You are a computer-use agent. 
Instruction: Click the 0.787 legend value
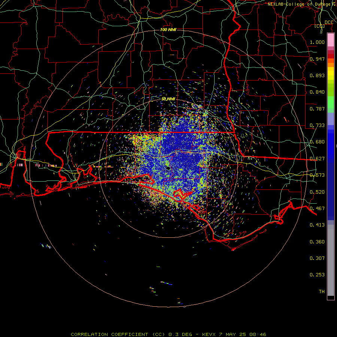point(317,109)
